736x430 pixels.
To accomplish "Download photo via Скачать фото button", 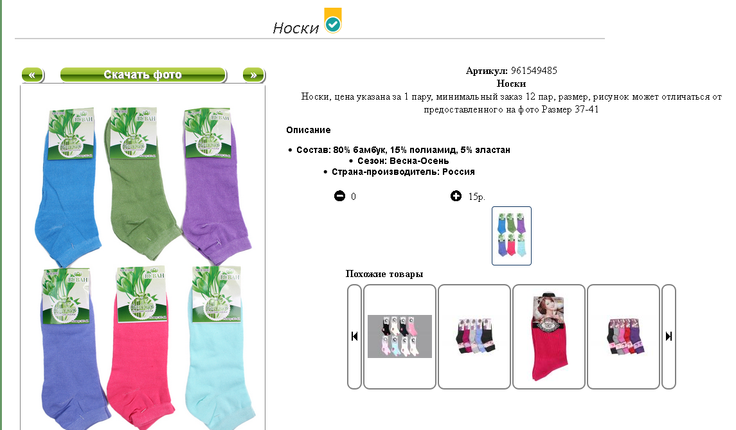I will pos(143,75).
